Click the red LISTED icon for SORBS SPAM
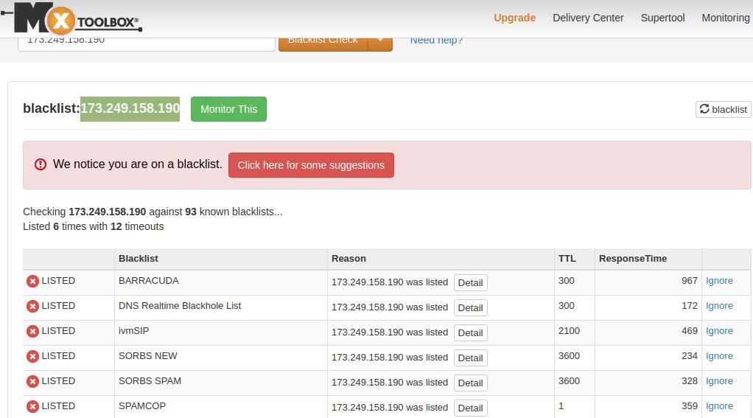 [x=32, y=381]
